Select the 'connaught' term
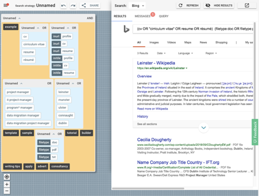The image size is (259, 196). coord(66,116)
